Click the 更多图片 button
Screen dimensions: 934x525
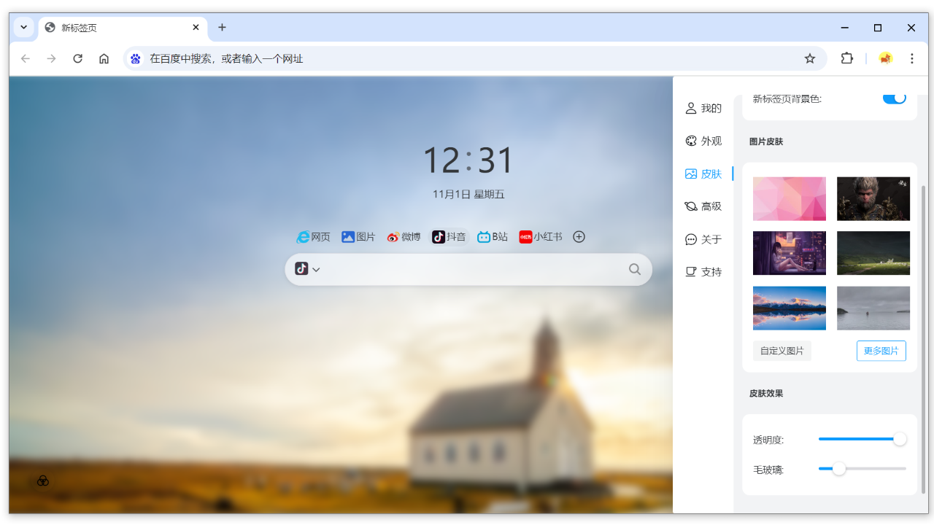click(881, 351)
